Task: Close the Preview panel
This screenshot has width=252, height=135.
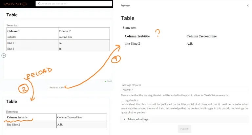Action: (x=247, y=6)
